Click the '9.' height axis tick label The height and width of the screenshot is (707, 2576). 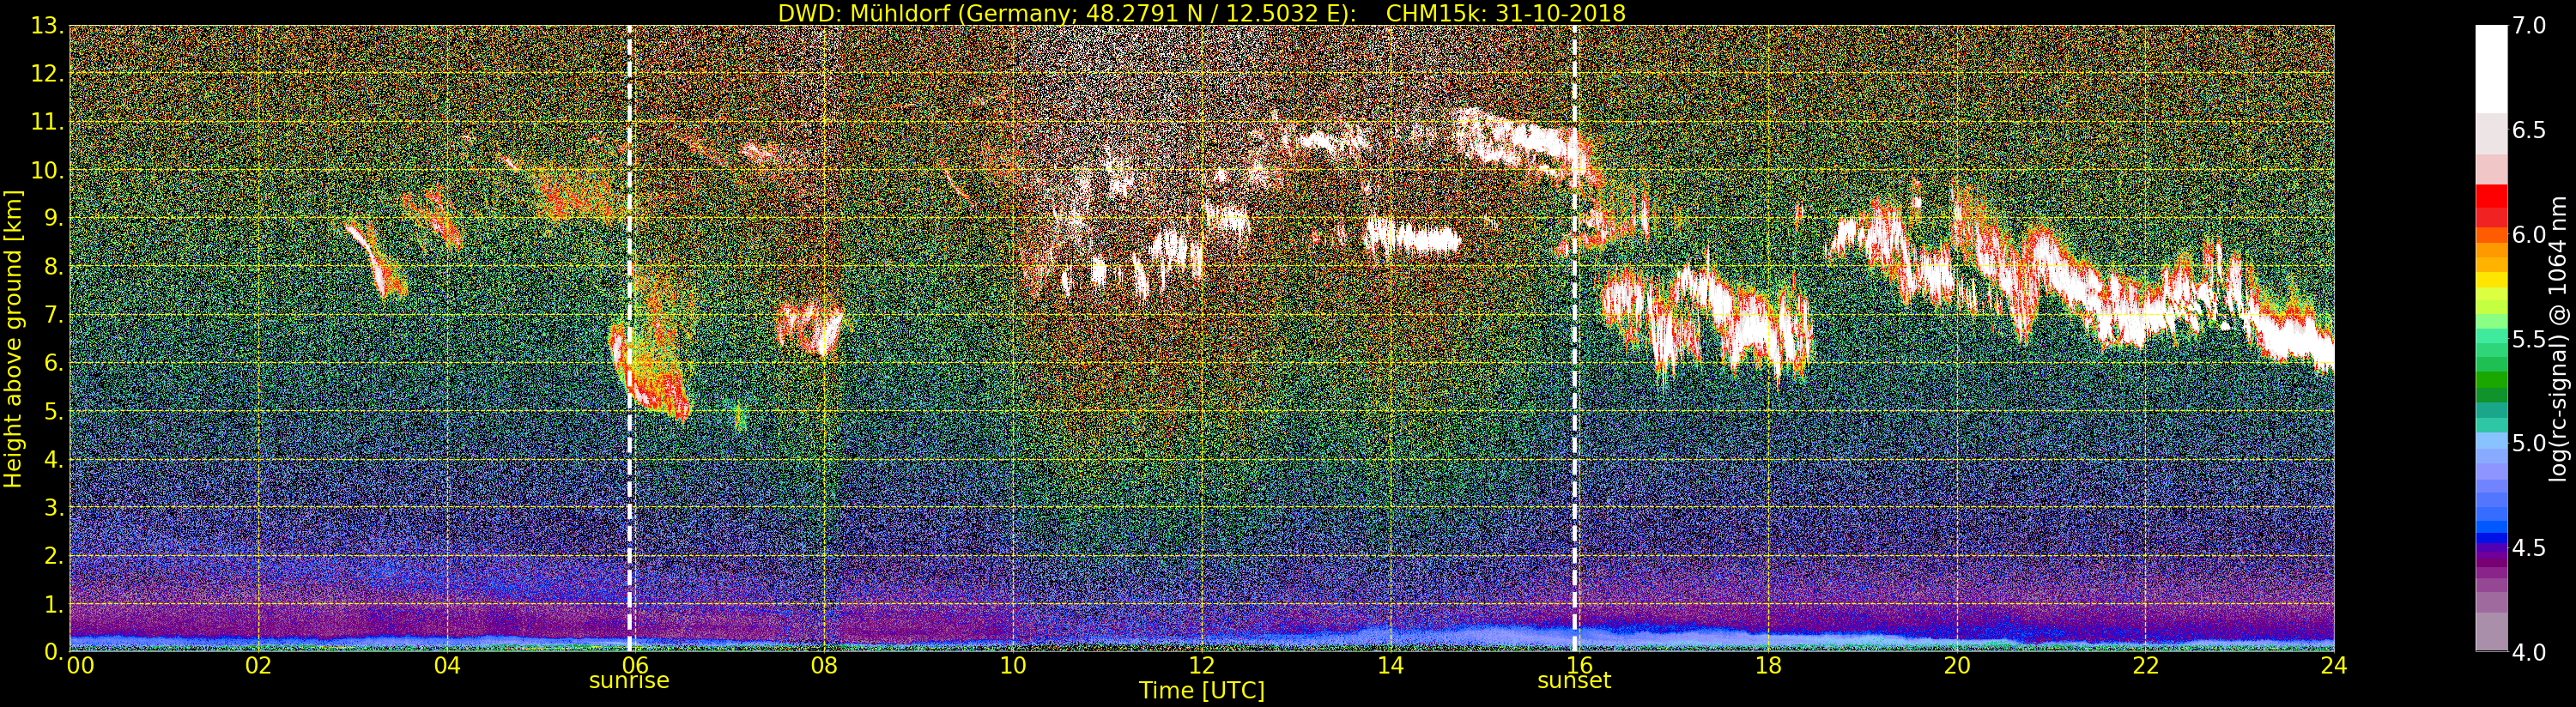(53, 218)
